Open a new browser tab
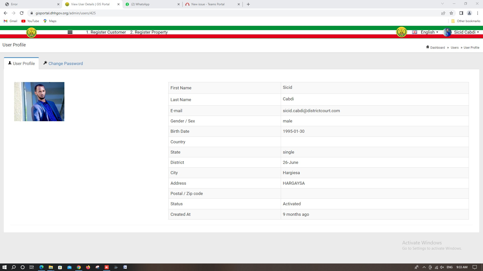 click(248, 4)
